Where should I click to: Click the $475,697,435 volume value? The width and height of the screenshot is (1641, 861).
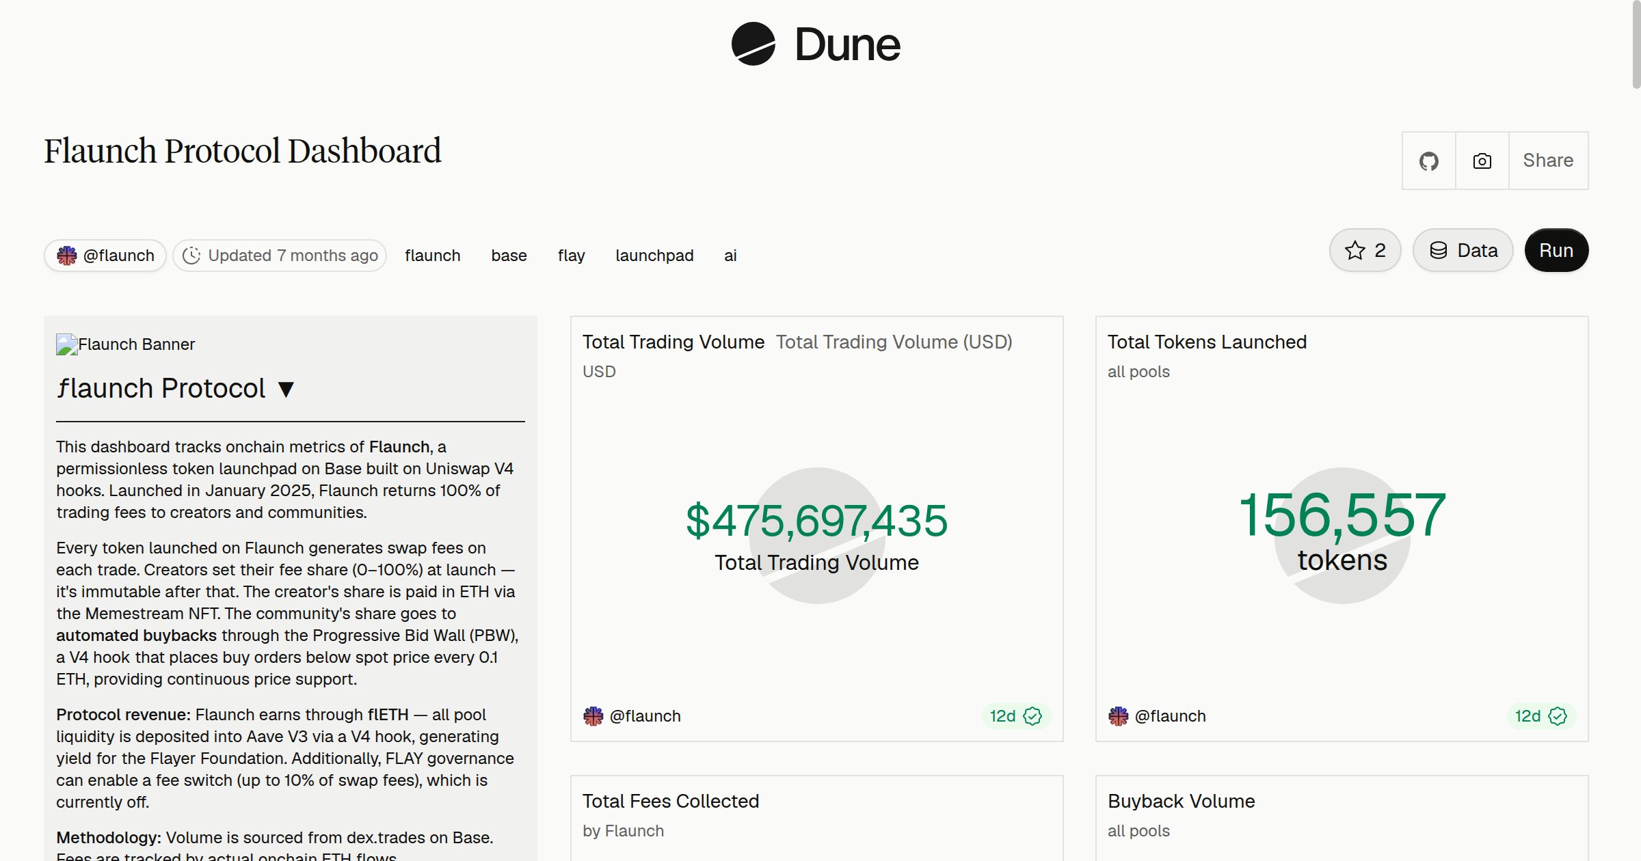[x=816, y=521]
